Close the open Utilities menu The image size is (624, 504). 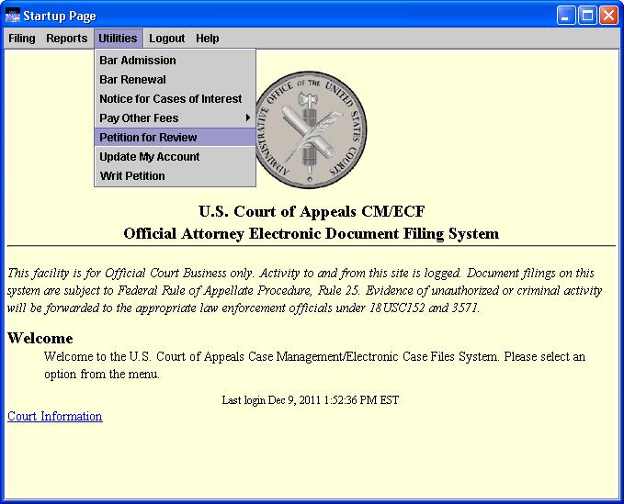coord(119,39)
